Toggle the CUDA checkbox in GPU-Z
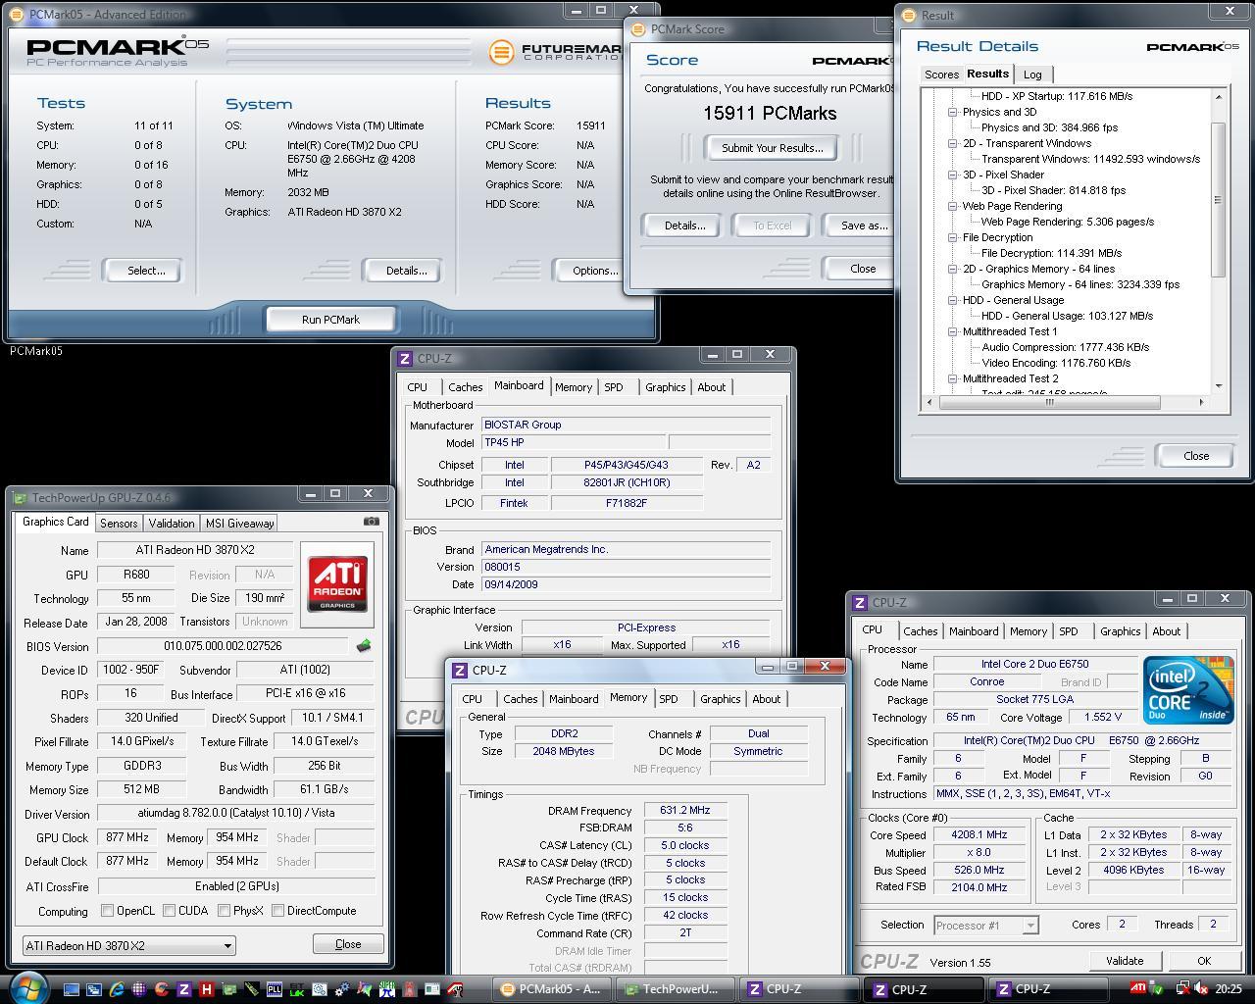Viewport: 1255px width, 1004px height. click(170, 911)
